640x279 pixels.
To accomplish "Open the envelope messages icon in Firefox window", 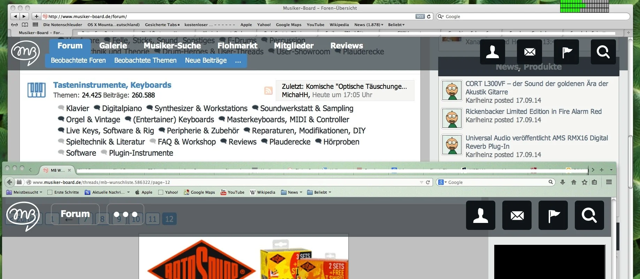I will tap(517, 215).
